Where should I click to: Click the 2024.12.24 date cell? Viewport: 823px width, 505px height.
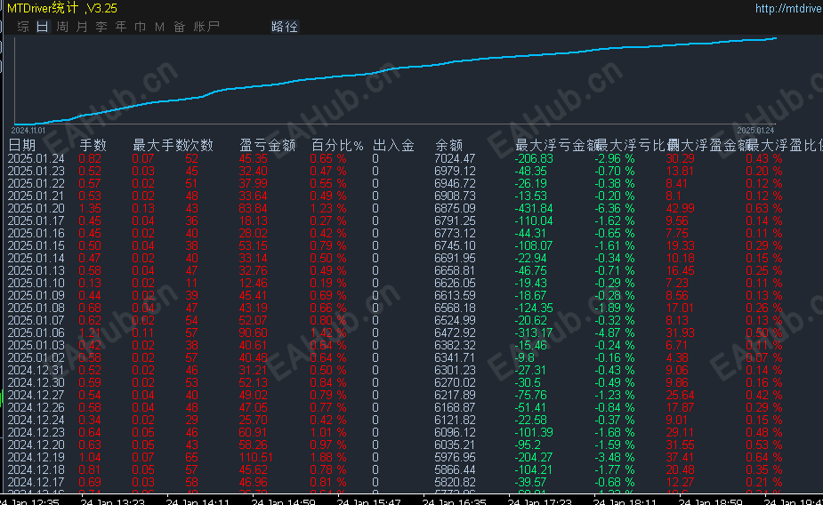(x=36, y=420)
